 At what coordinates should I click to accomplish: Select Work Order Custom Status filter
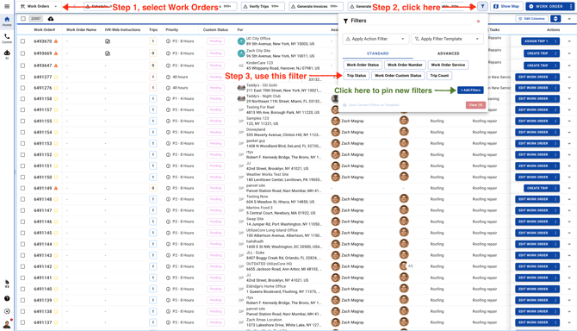click(x=398, y=76)
